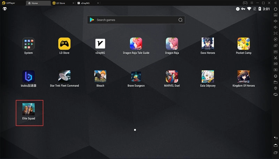The height and width of the screenshot is (159, 279).
Task: Open v2rayNG app on home screen
Action: (x=100, y=44)
